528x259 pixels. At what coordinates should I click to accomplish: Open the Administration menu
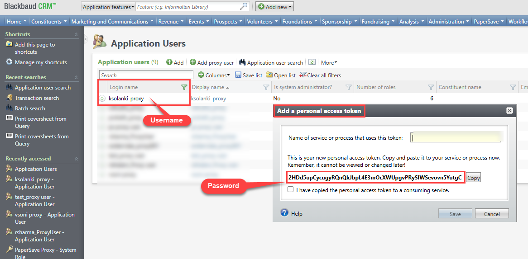click(x=448, y=21)
